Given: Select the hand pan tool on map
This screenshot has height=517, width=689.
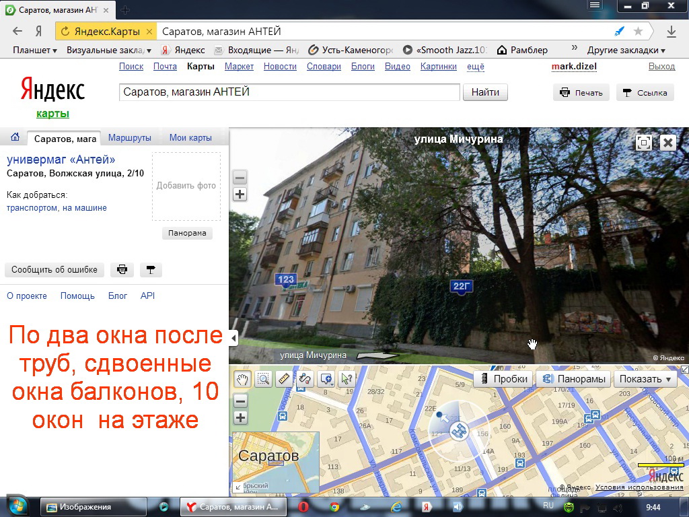Looking at the screenshot, I should (242, 379).
